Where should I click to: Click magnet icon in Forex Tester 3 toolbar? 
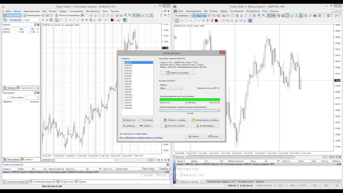click(125, 20)
